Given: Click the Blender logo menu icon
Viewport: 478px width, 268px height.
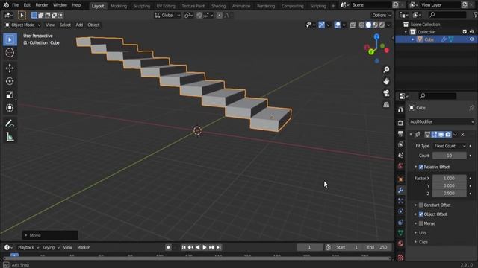Looking at the screenshot, I should point(6,5).
